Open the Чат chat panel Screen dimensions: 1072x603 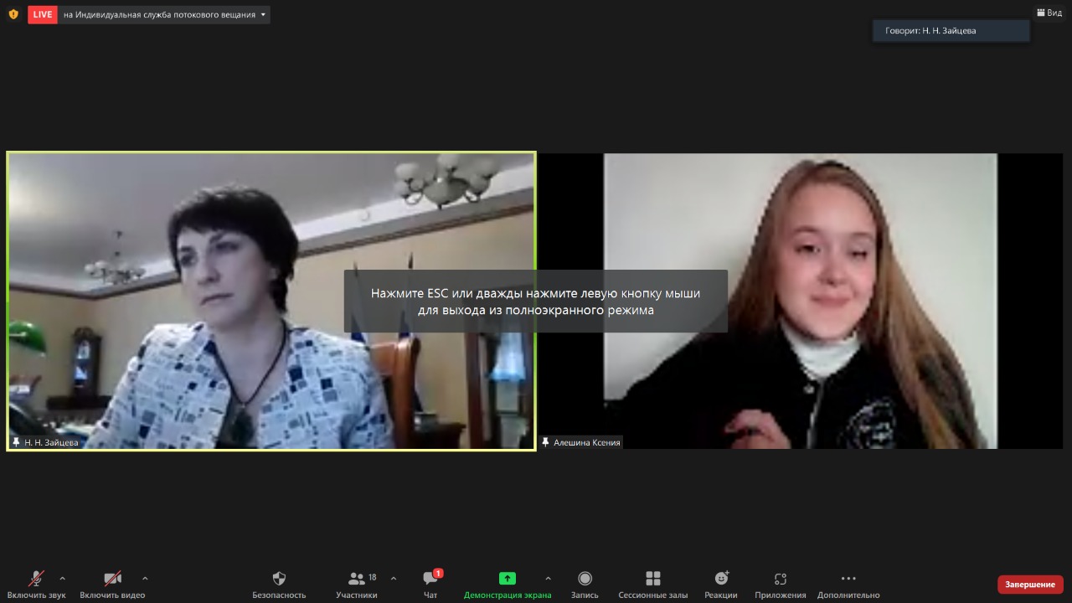pyautogui.click(x=430, y=584)
